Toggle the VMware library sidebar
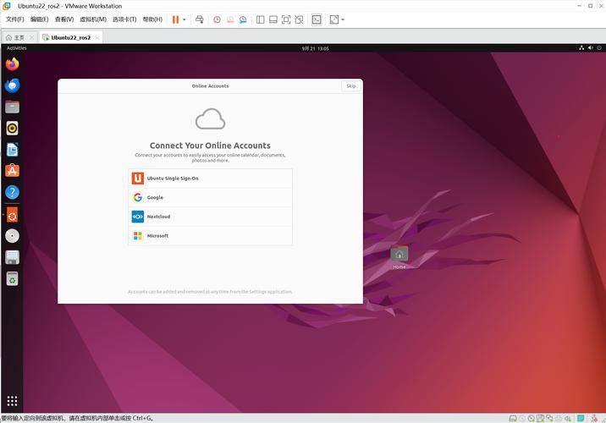 [260, 19]
